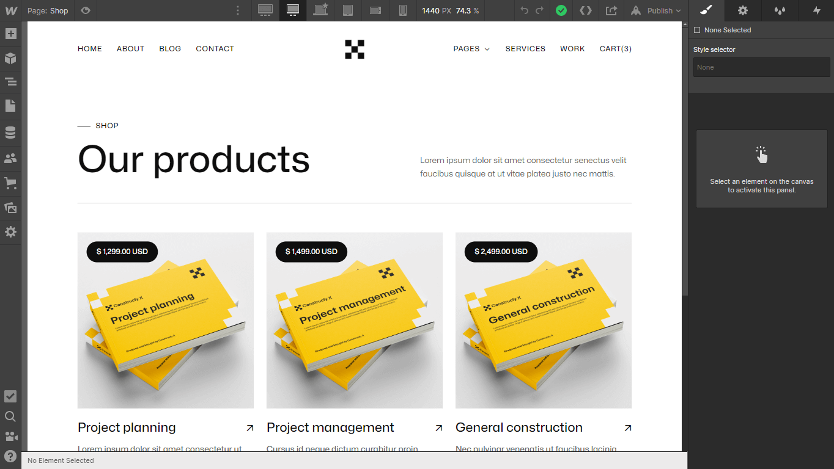Switch to the Element Settings tab
This screenshot has height=469, width=834.
pyautogui.click(x=742, y=10)
